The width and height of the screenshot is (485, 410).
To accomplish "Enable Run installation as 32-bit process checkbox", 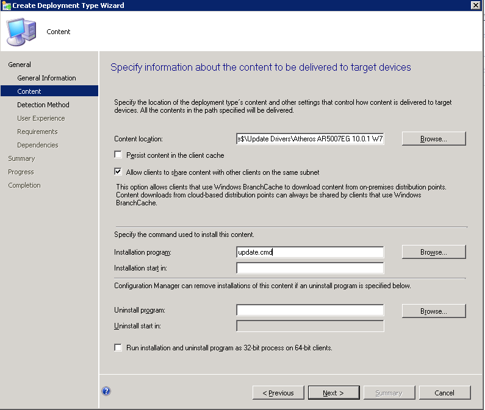I will click(x=118, y=348).
